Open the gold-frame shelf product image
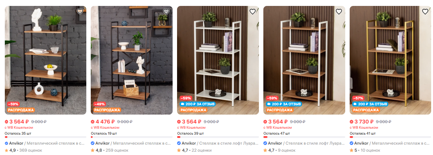 click(x=390, y=60)
